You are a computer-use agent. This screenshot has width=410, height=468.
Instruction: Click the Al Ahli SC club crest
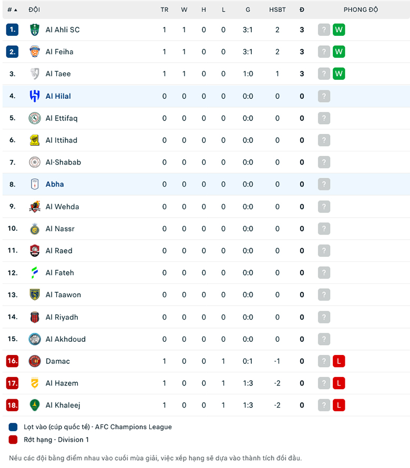click(34, 30)
